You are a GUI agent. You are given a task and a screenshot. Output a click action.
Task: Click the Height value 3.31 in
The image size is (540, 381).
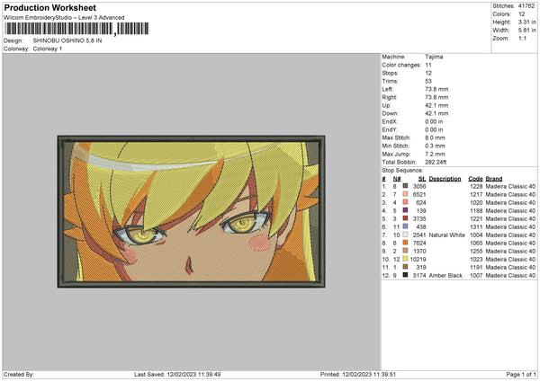(526, 22)
